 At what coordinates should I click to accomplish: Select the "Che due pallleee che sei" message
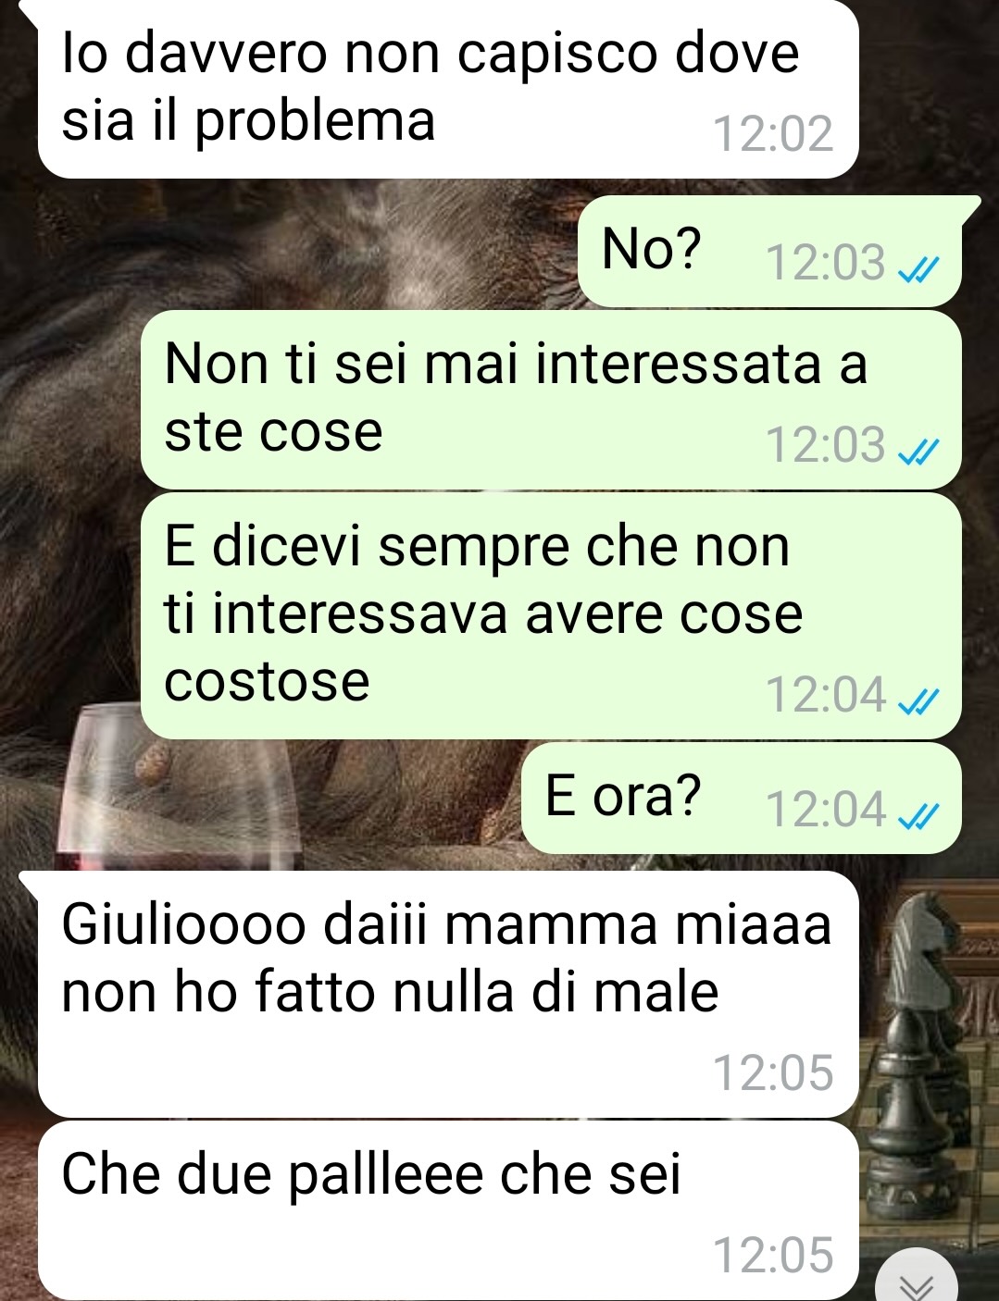tap(448, 1210)
